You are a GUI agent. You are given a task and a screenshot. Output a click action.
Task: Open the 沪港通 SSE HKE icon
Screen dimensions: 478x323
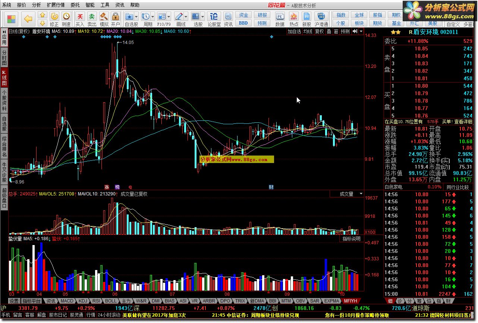(x=321, y=16)
